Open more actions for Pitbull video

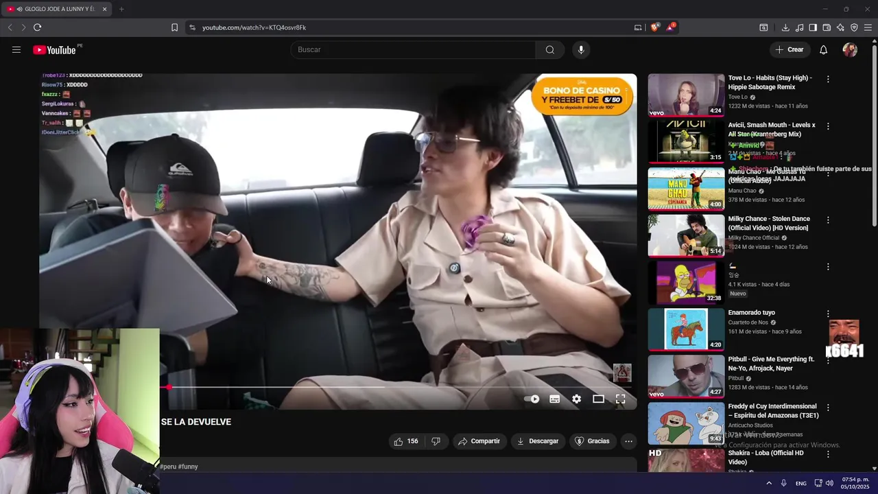pos(828,360)
